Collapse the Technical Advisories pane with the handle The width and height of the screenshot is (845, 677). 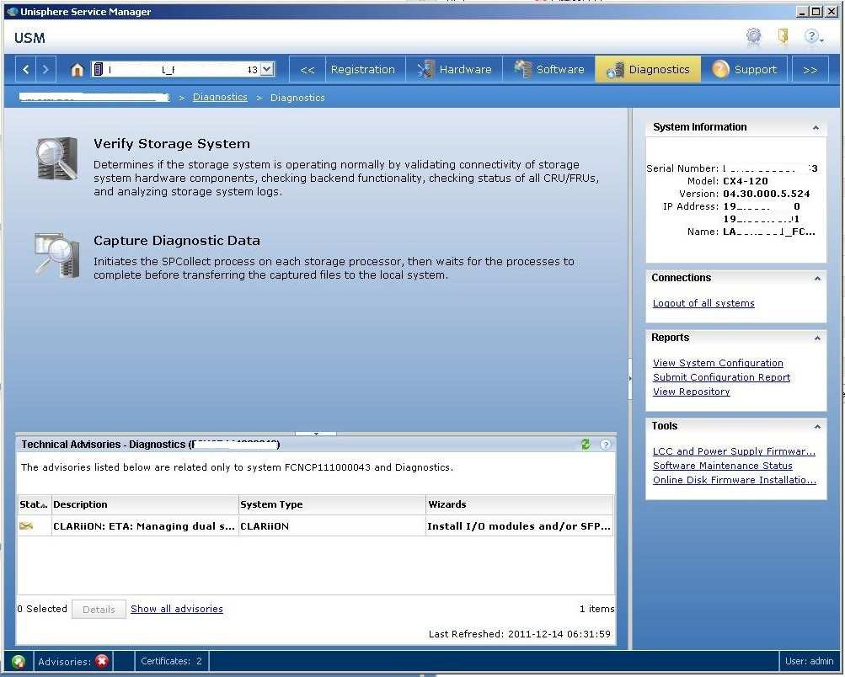tap(316, 433)
